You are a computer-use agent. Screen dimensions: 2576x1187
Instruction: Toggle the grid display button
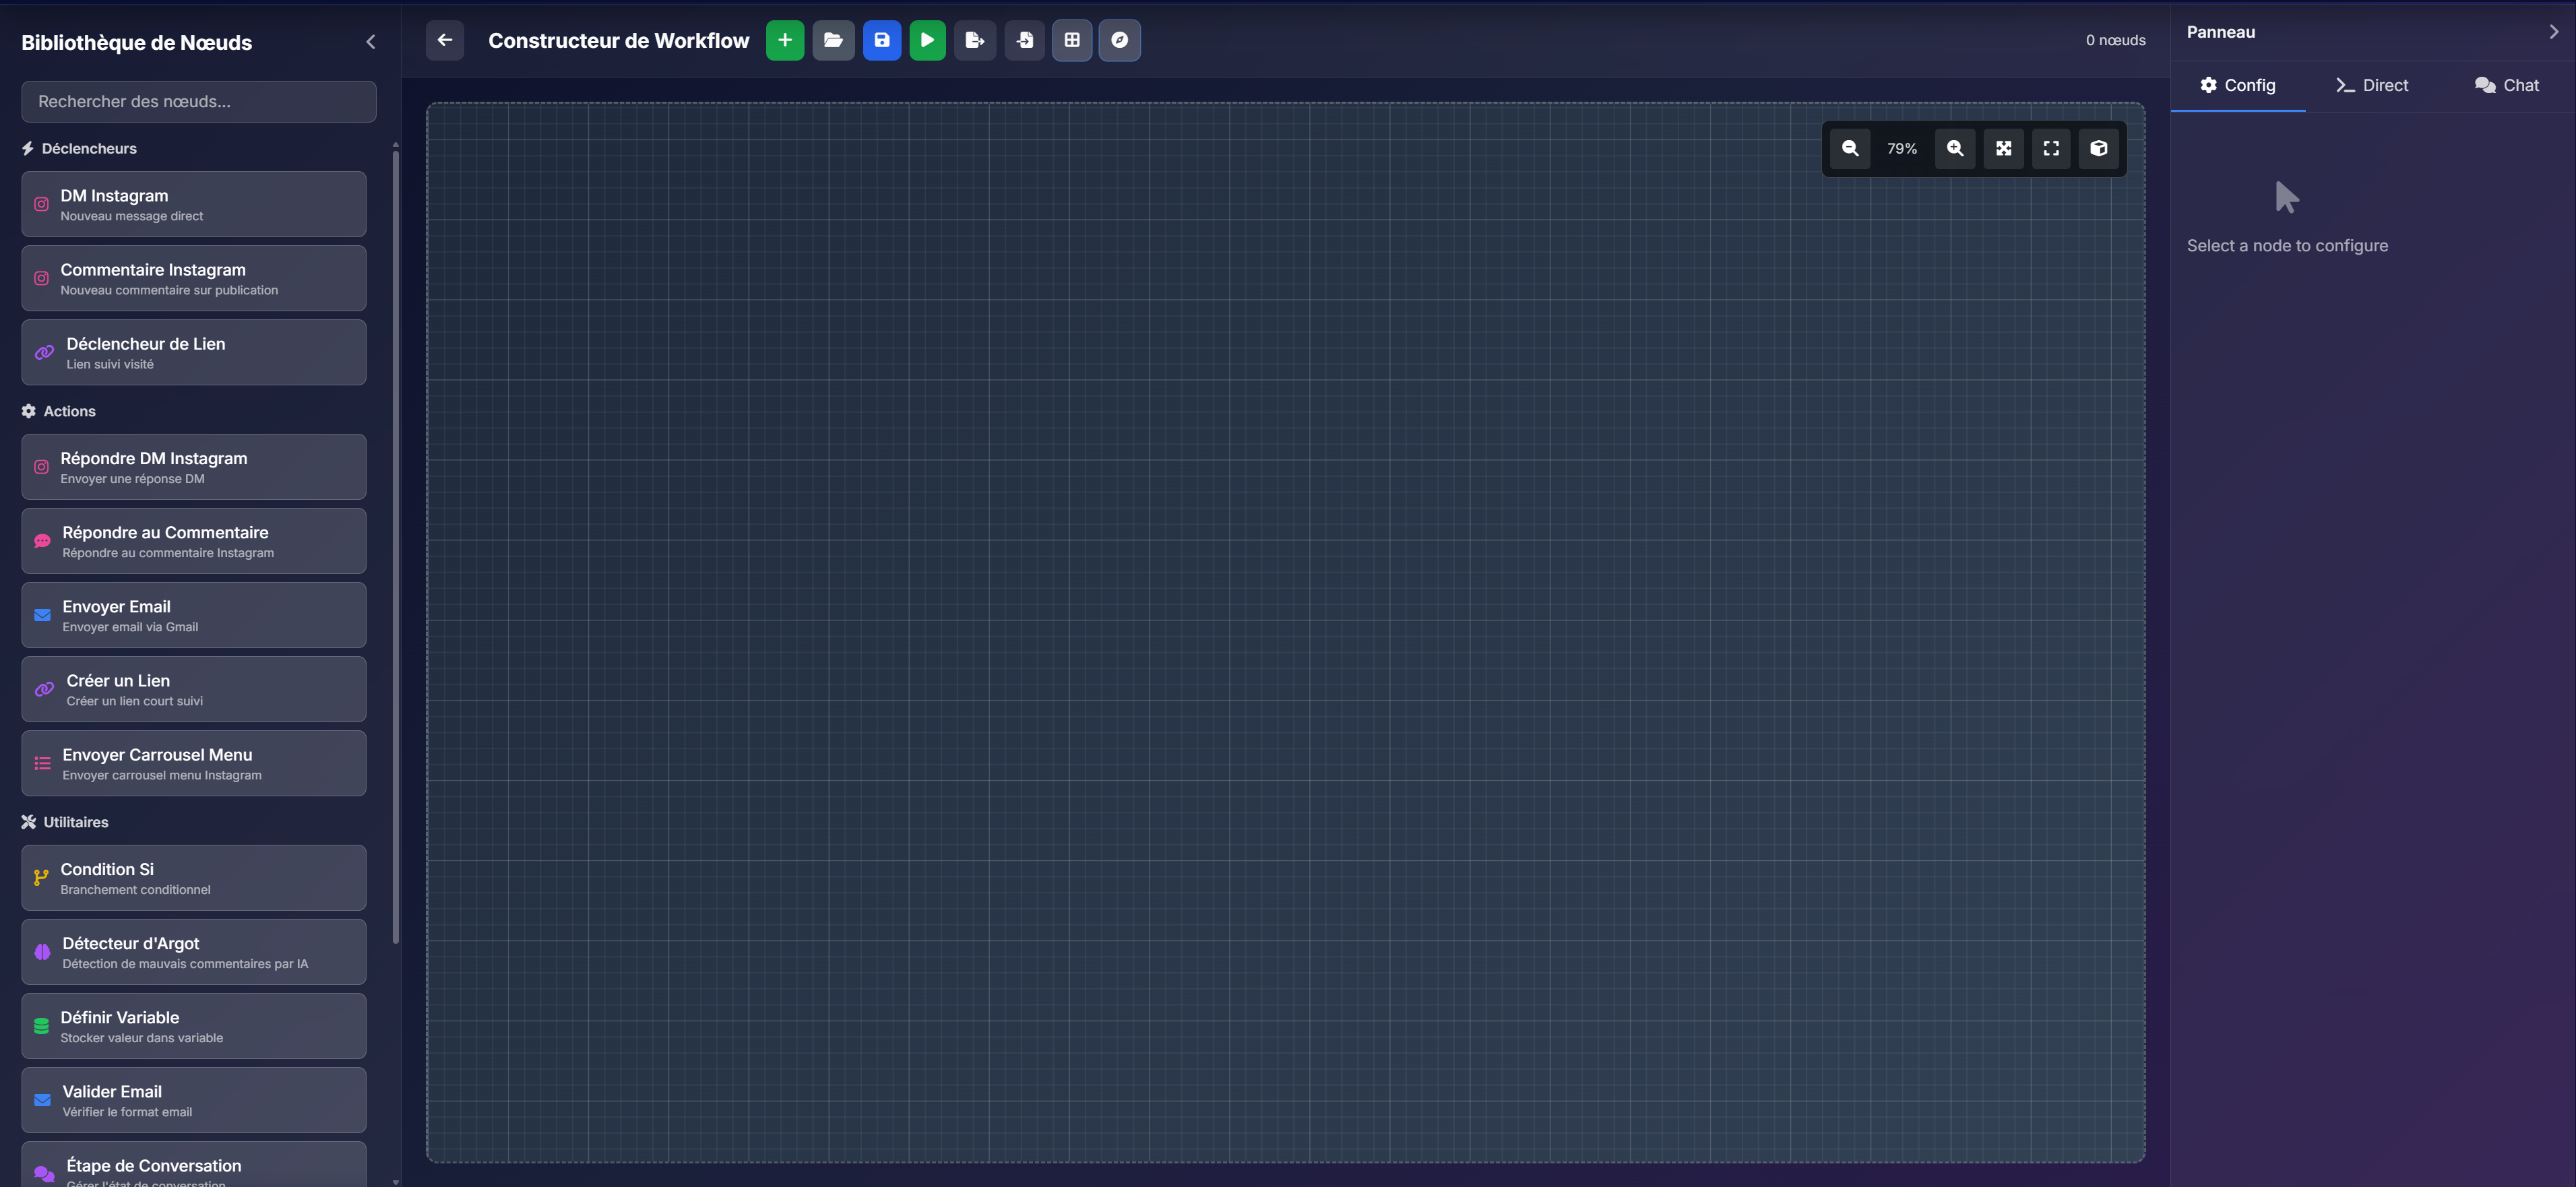pos(1072,40)
